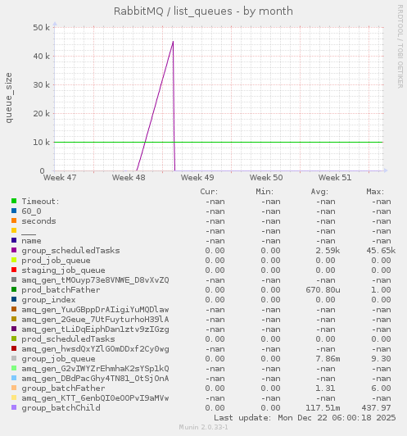The height and width of the screenshot is (436, 407).
Task: Click the dark blue name legend swatch
Action: [x=14, y=240]
